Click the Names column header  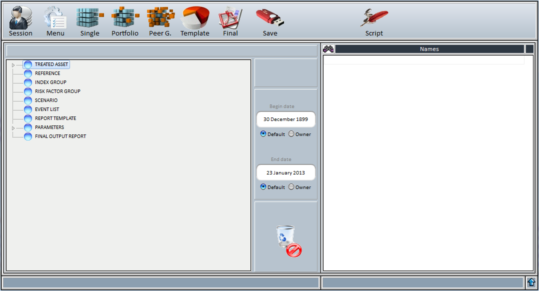pos(429,49)
